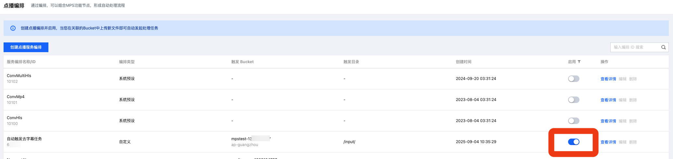This screenshot has width=673, height=159.
Task: Click 删除 for 自动触发去字幕任务
Action: pos(633,142)
